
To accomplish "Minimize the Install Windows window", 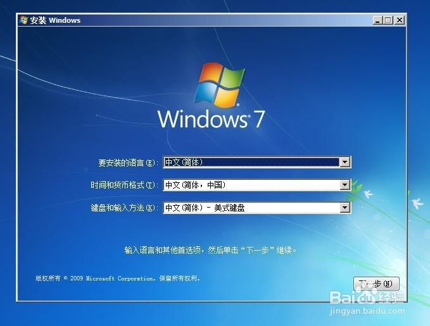I will (x=377, y=20).
